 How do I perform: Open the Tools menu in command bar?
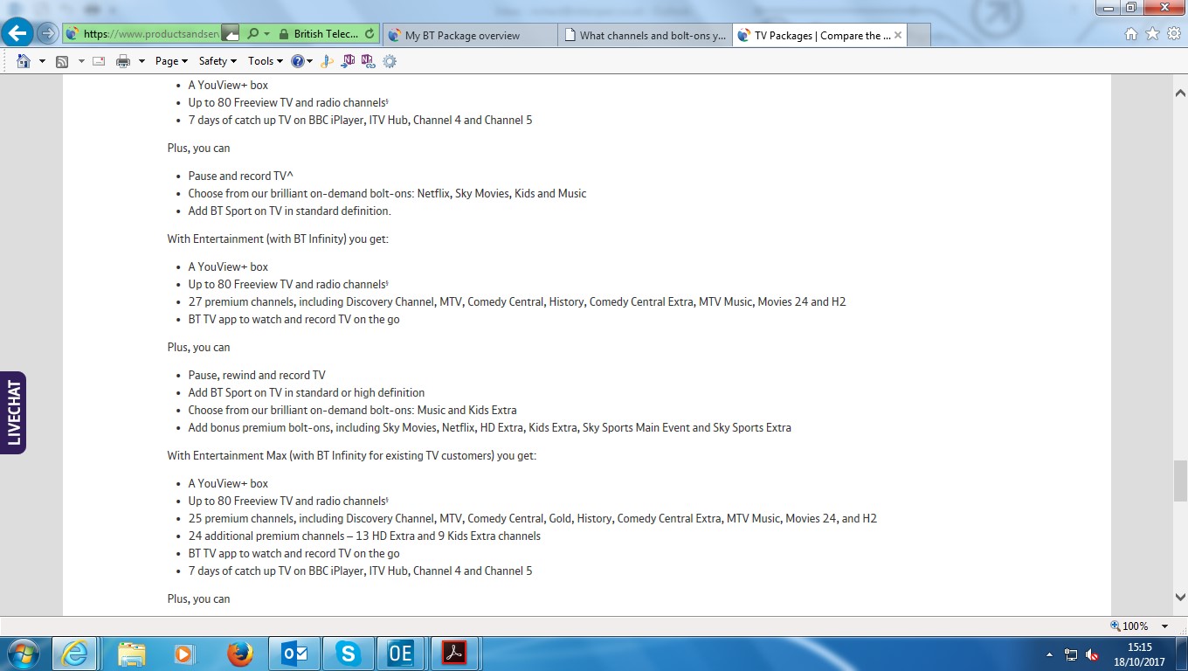(x=266, y=61)
